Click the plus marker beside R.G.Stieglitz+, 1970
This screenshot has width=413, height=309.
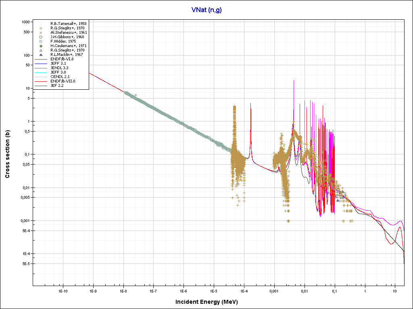click(41, 28)
